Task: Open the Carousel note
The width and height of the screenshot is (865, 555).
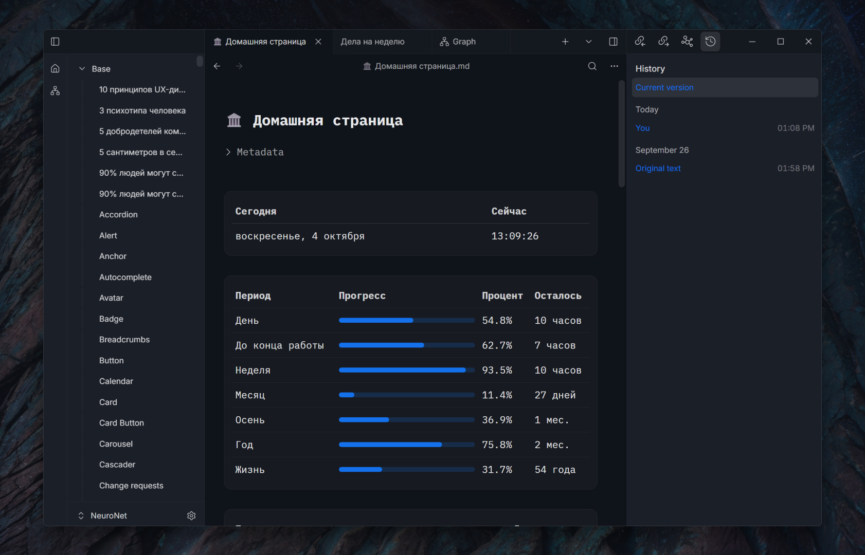Action: pos(116,444)
